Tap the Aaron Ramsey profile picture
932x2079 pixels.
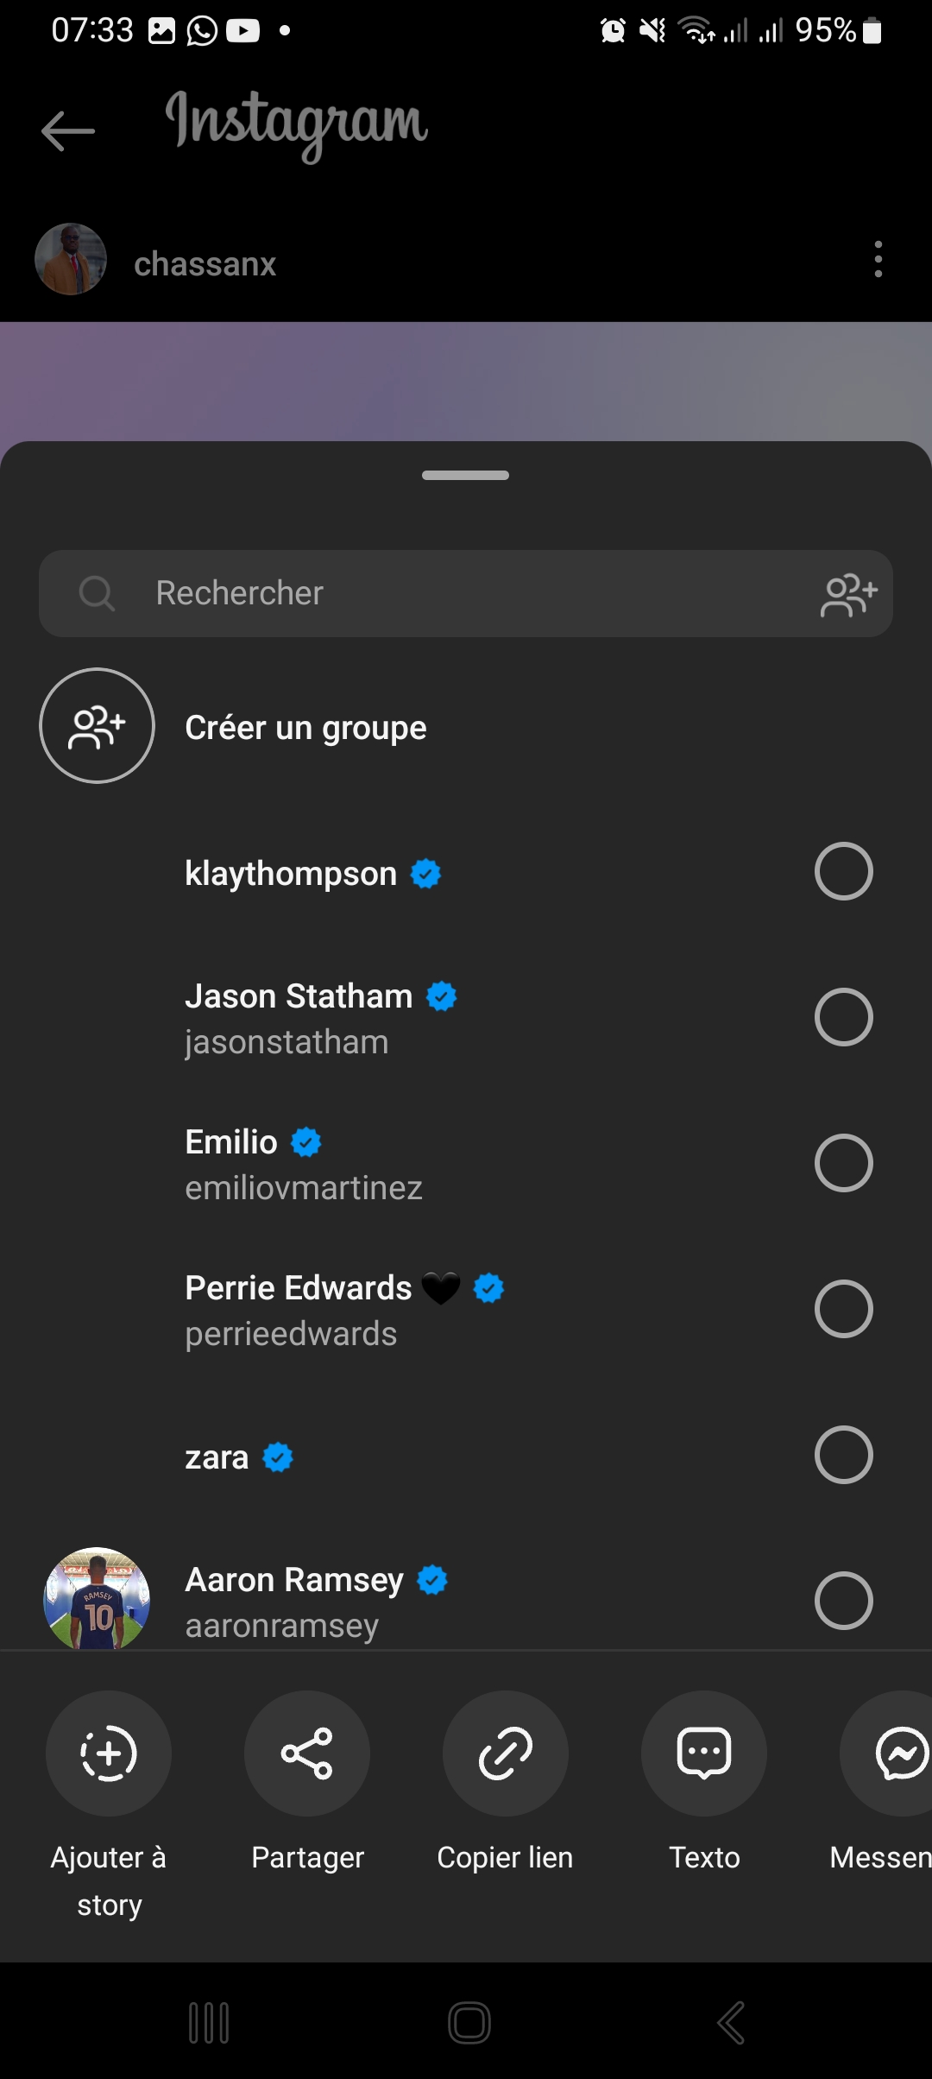tap(97, 1598)
